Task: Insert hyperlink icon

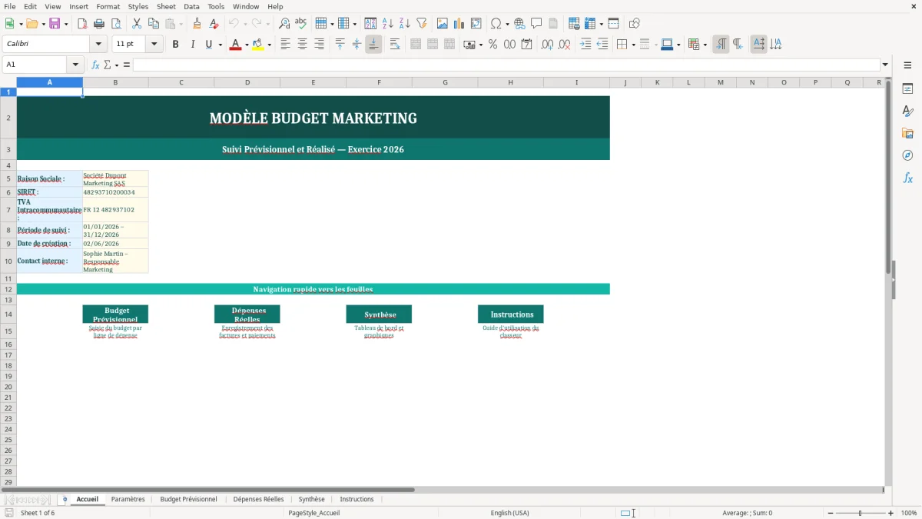Action: pyautogui.click(x=520, y=24)
